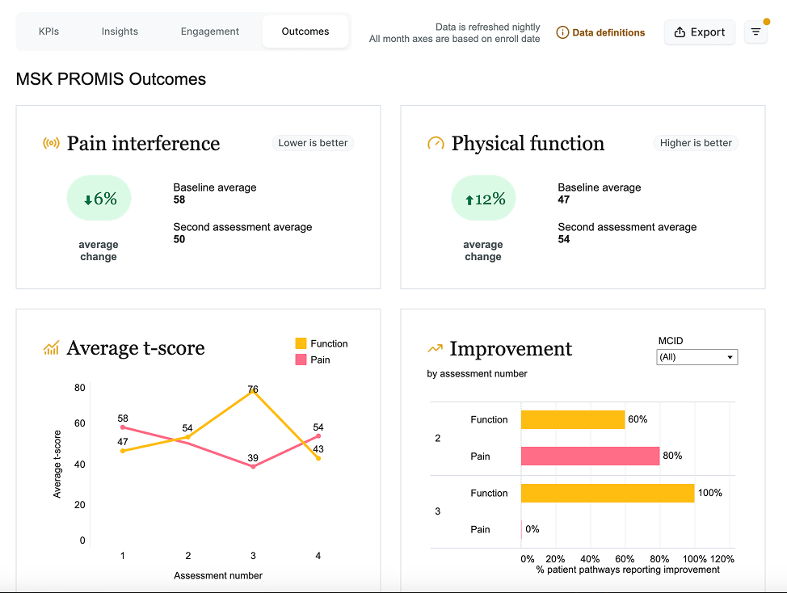Image resolution: width=787 pixels, height=593 pixels.
Task: Click the green down-arrow 6% change badge
Action: point(99,198)
